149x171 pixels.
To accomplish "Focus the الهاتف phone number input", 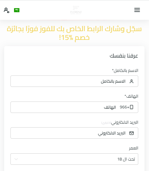I will tap(74, 107).
